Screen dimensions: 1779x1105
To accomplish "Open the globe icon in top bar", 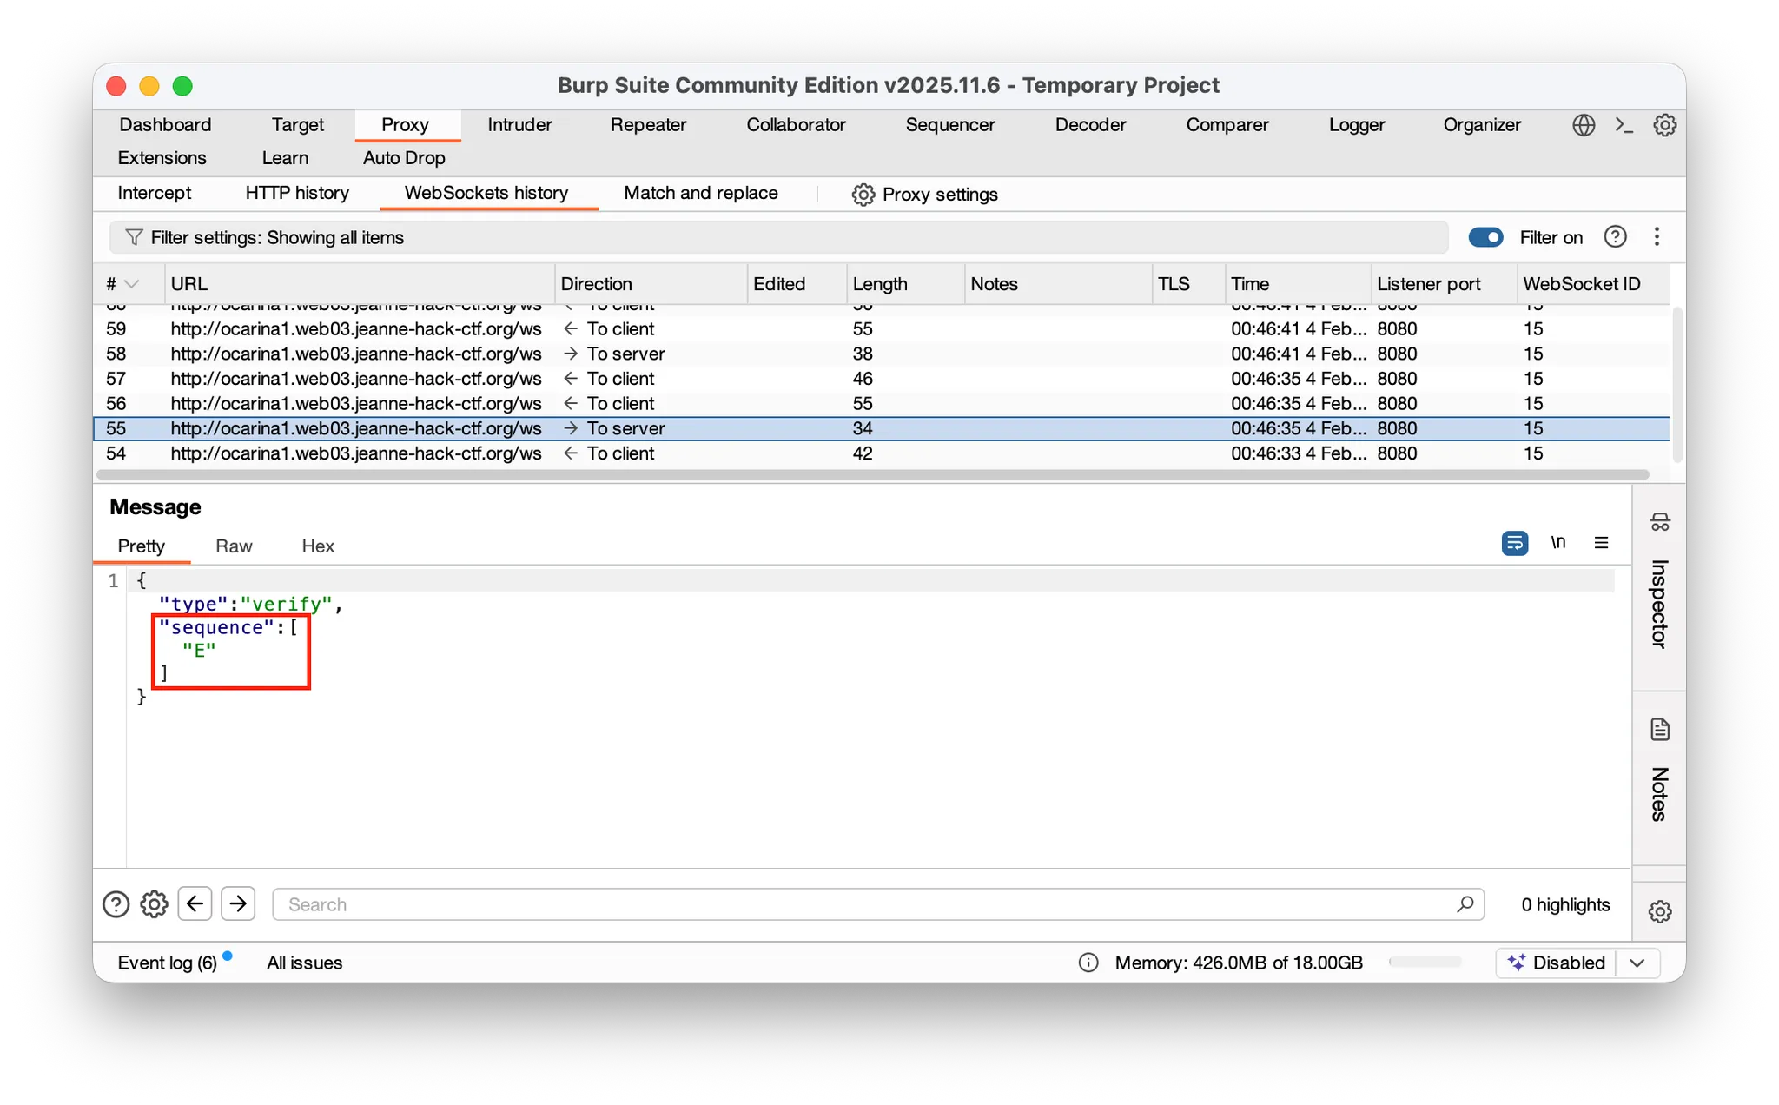I will 1584,125.
